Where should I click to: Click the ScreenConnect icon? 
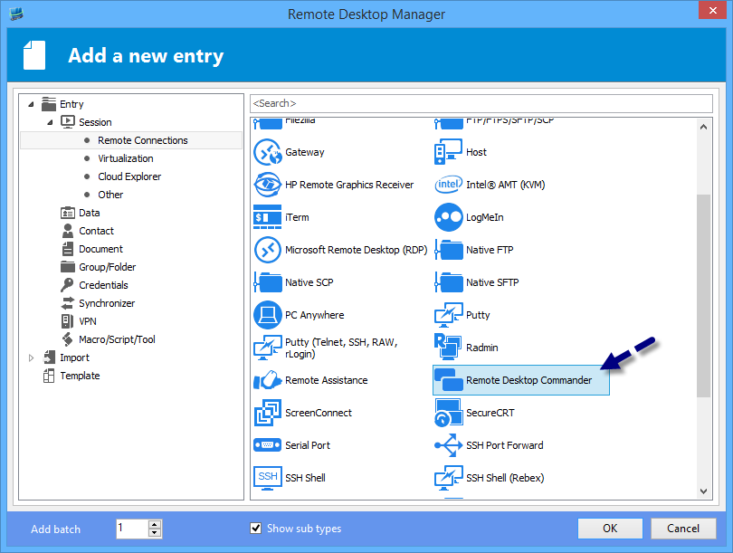(268, 413)
